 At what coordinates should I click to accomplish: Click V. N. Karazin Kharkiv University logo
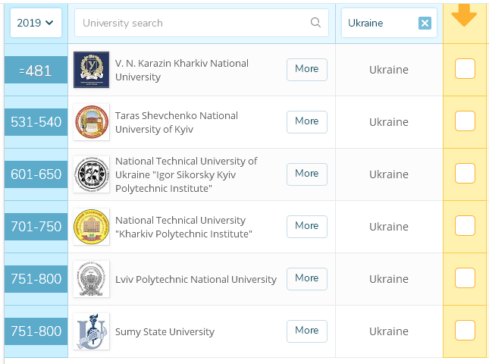[x=91, y=70]
